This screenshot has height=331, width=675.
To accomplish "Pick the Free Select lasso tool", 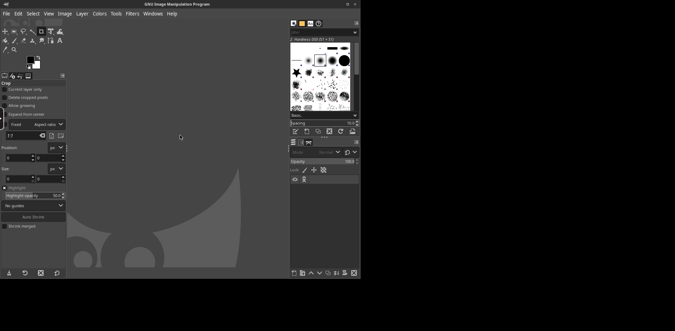I will click(23, 32).
